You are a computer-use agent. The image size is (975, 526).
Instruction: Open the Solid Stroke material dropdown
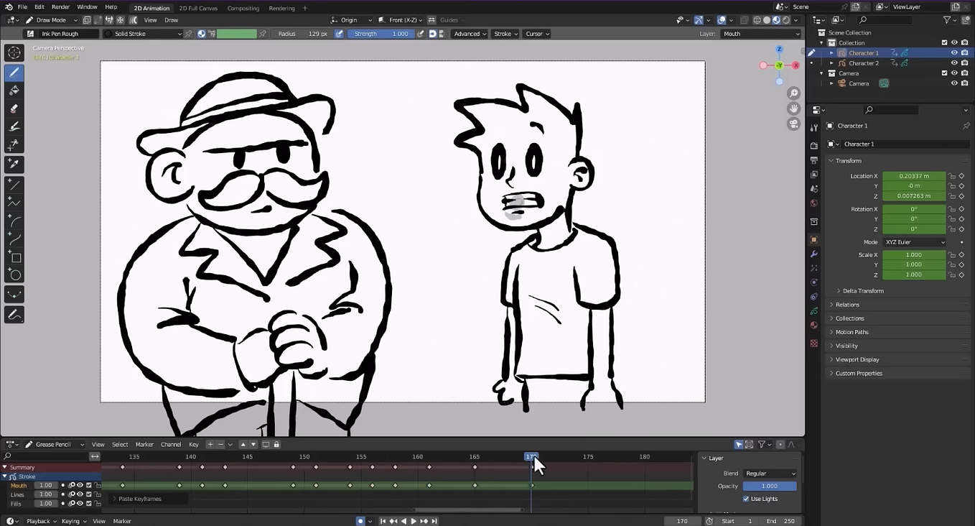[142, 33]
